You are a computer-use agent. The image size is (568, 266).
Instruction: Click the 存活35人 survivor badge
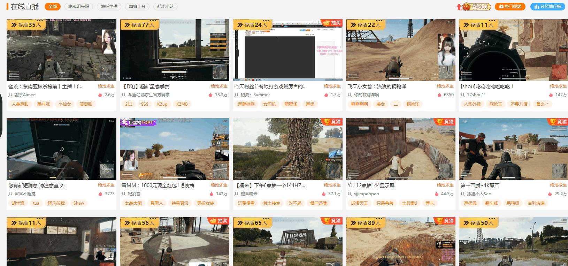pos(26,25)
